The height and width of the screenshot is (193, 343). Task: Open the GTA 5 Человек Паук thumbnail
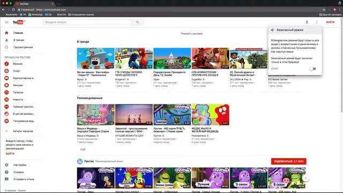(134, 58)
